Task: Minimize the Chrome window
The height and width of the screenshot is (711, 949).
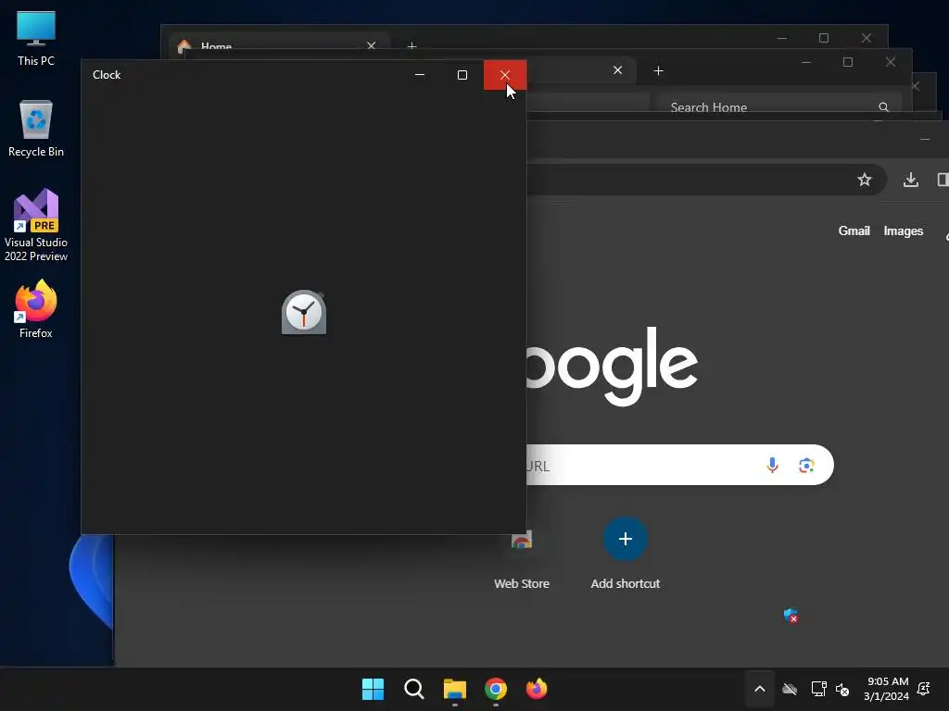Action: pos(925,139)
